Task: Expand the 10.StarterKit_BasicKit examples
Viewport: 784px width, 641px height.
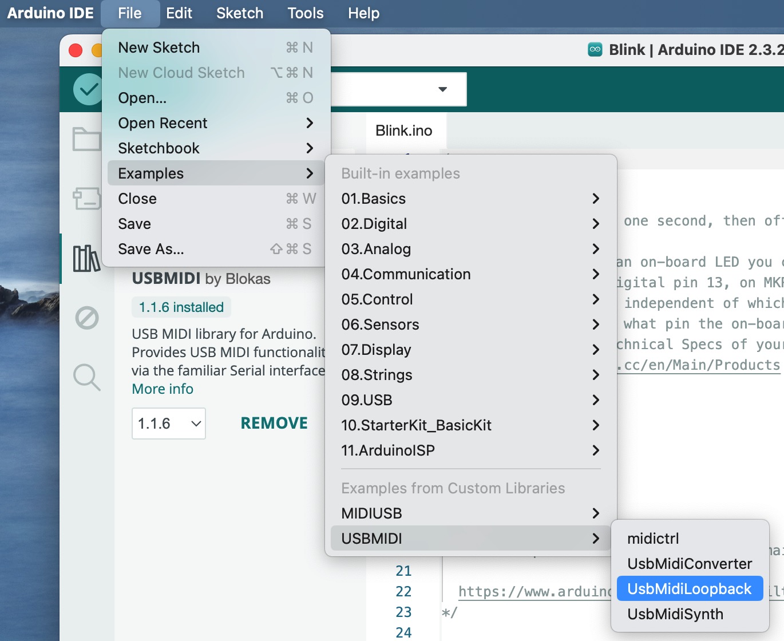Action: (471, 425)
